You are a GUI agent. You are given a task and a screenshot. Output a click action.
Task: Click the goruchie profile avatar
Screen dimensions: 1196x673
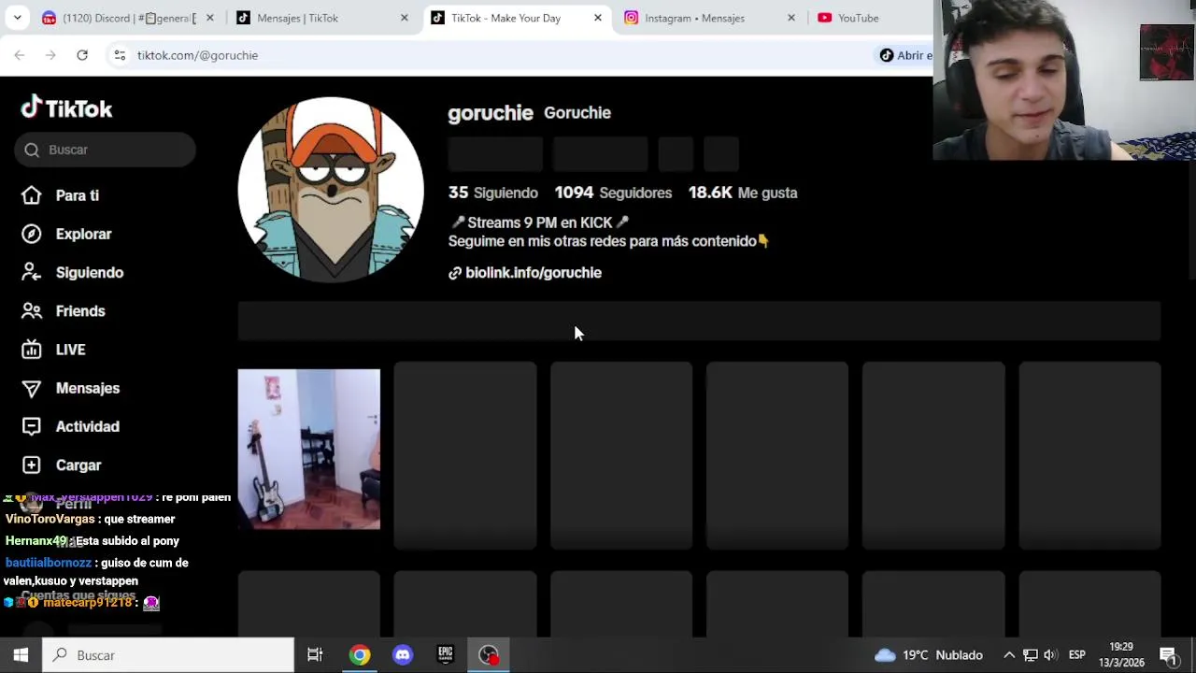(331, 190)
